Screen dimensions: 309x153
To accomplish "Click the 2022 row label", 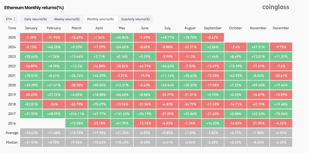I will pyautogui.click(x=12, y=66).
